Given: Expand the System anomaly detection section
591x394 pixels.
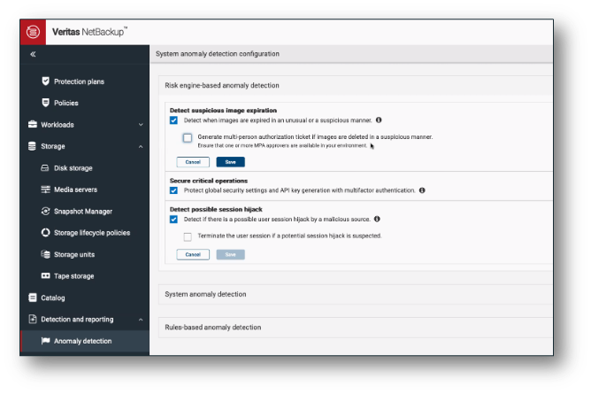Looking at the screenshot, I should [x=205, y=294].
